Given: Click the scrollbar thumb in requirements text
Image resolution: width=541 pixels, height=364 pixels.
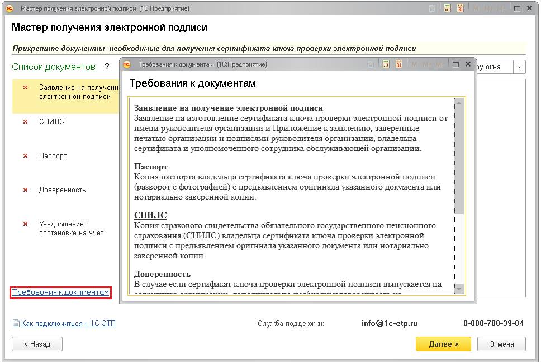Looking at the screenshot, I should (x=459, y=160).
